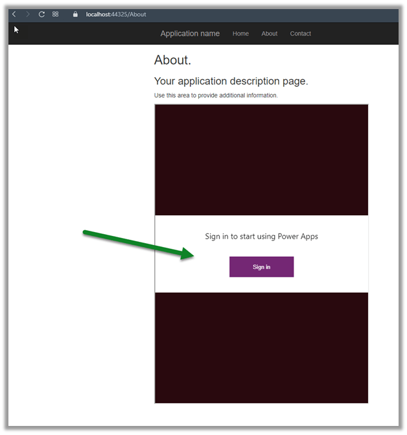
Task: Open the About menu item
Action: (269, 34)
